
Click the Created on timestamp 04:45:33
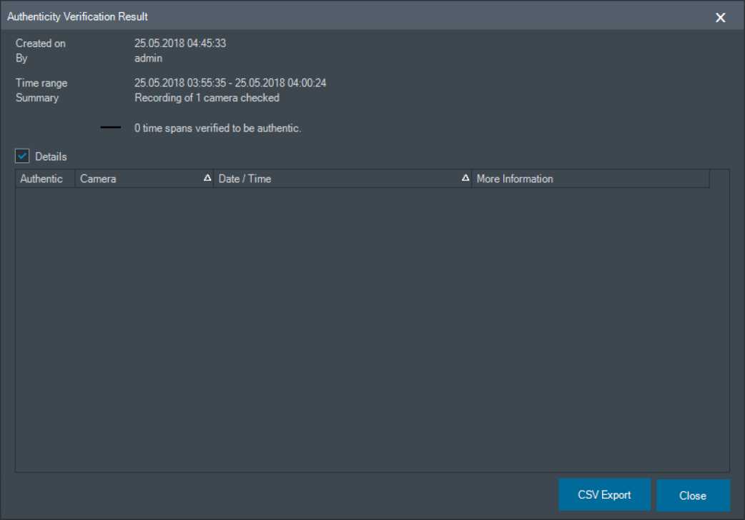tap(180, 44)
